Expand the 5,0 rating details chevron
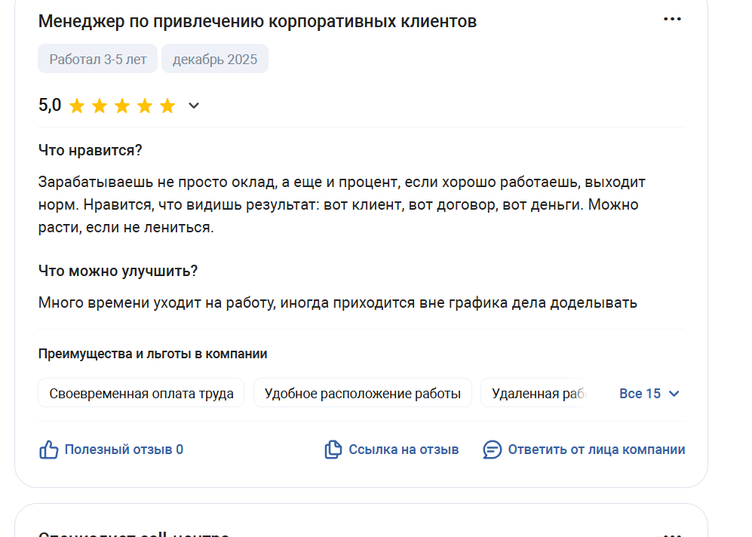The width and height of the screenshot is (752, 537). (x=194, y=106)
